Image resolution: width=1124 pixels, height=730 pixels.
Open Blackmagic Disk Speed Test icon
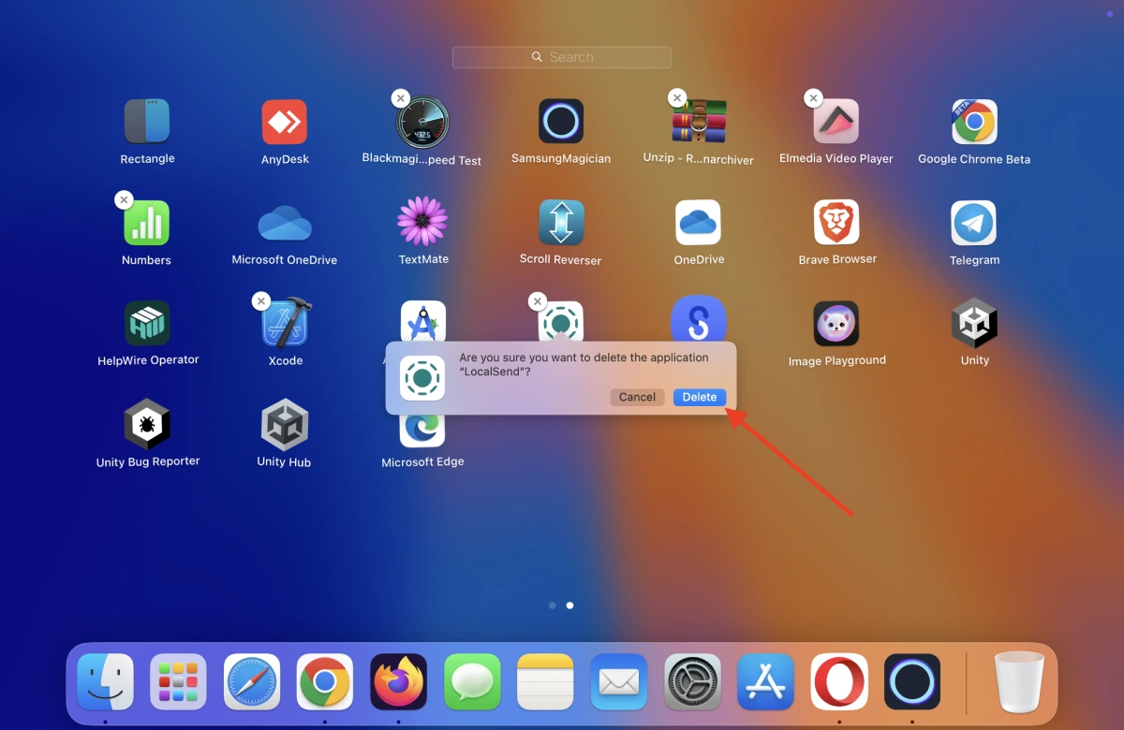pos(422,122)
